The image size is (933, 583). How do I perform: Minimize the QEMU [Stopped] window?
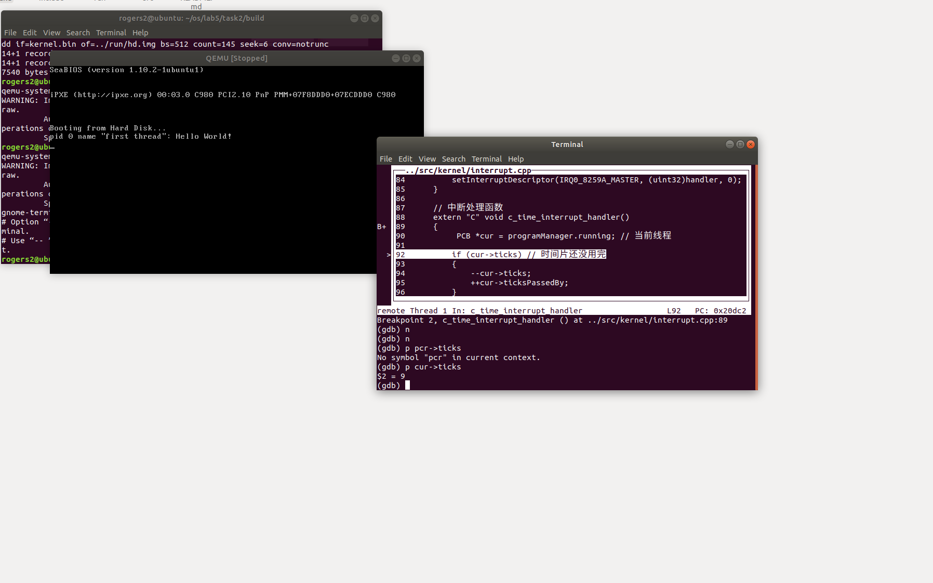(395, 58)
